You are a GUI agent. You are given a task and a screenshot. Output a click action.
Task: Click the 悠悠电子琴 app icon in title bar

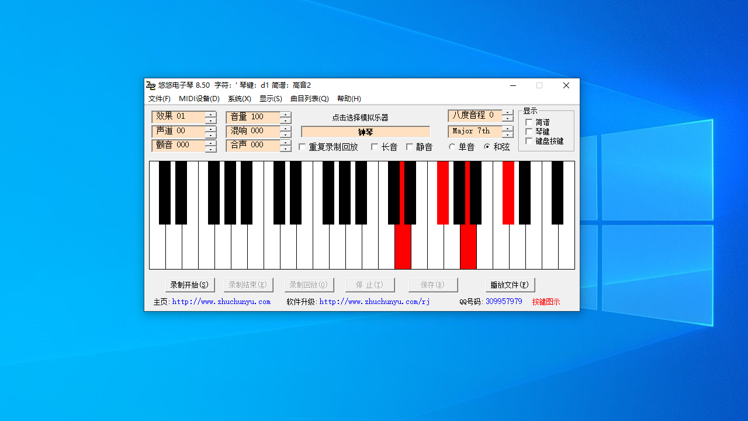[151, 85]
